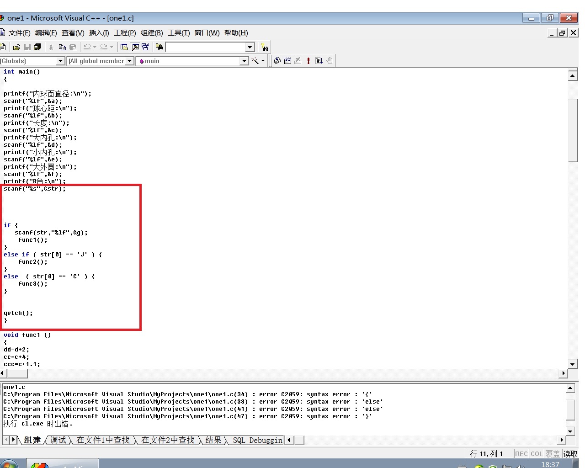Screen dimensions: 585x468
Task: Click editor vertical scrollbar up arrow
Action: point(572,75)
